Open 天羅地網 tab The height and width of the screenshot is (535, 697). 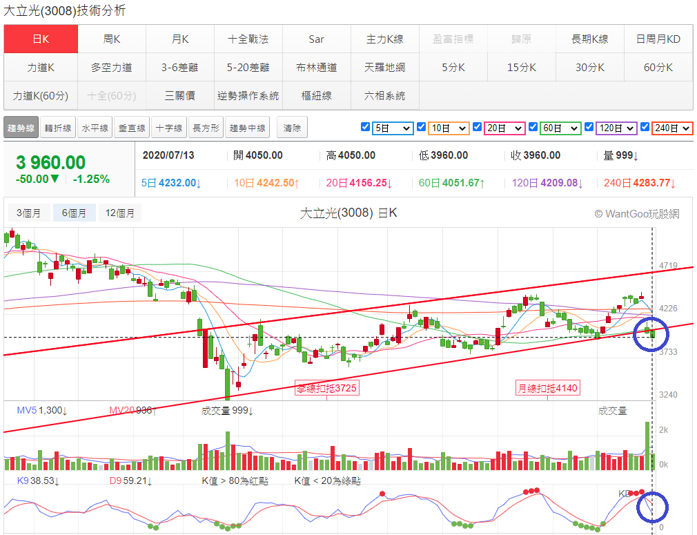pos(385,67)
